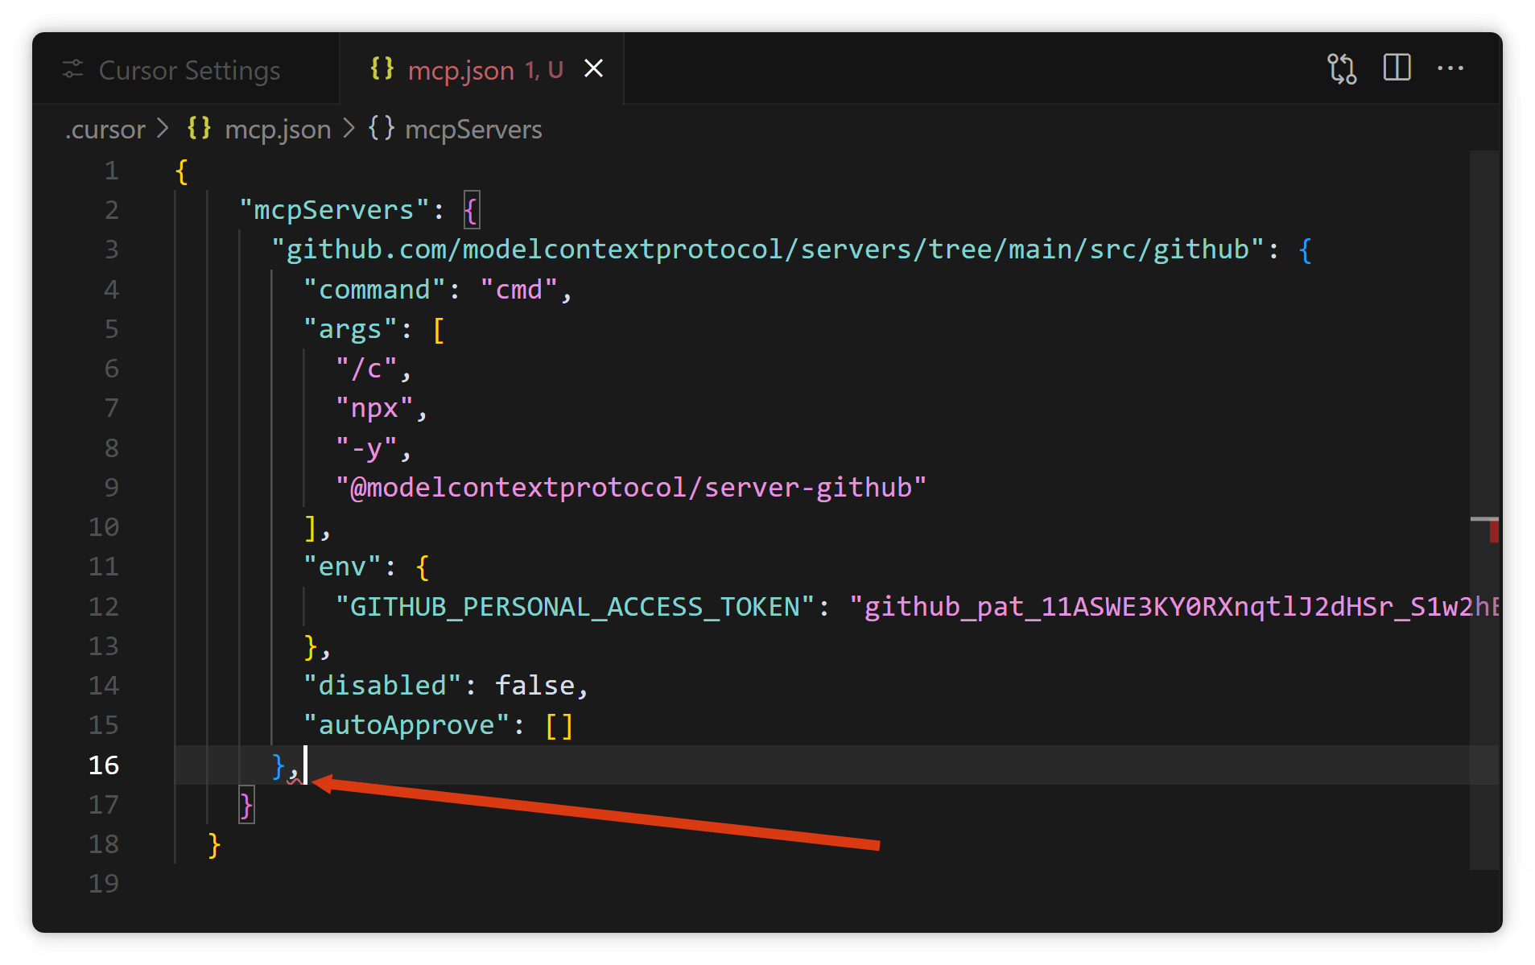Image resolution: width=1535 pixels, height=965 pixels.
Task: Click the red error marker in minimap
Action: click(1493, 531)
